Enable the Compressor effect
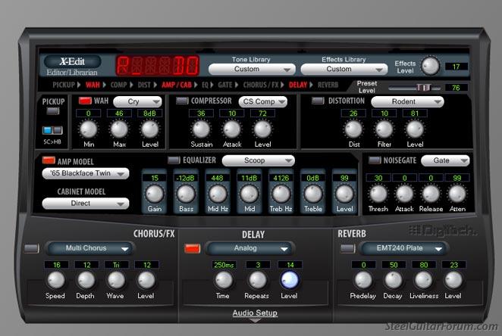502x336 pixels. point(182,101)
